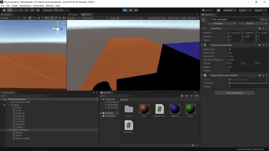
Task: Open the Shaded draw mode dropdown
Action: 10,18
